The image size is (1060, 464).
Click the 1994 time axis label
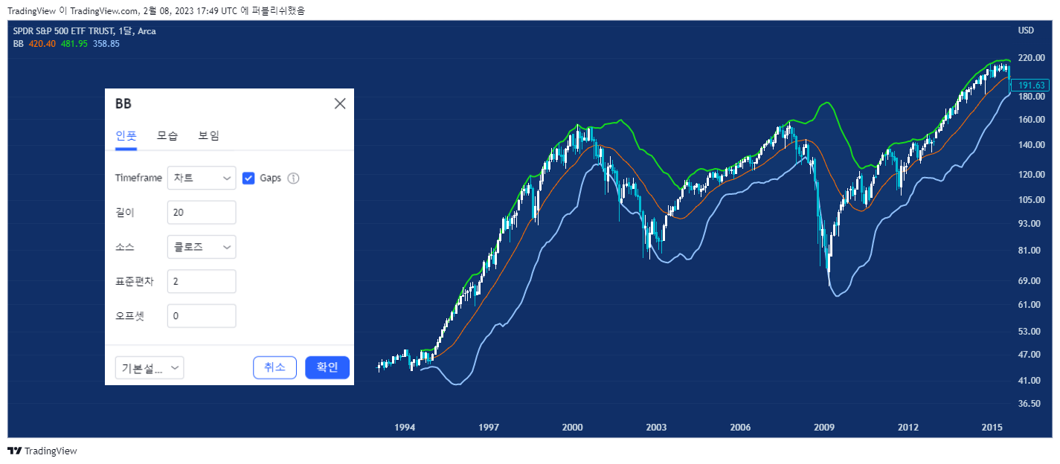click(x=405, y=428)
